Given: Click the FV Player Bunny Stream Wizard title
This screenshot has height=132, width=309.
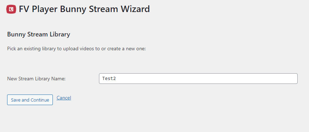Looking at the screenshot, I should point(84,9).
